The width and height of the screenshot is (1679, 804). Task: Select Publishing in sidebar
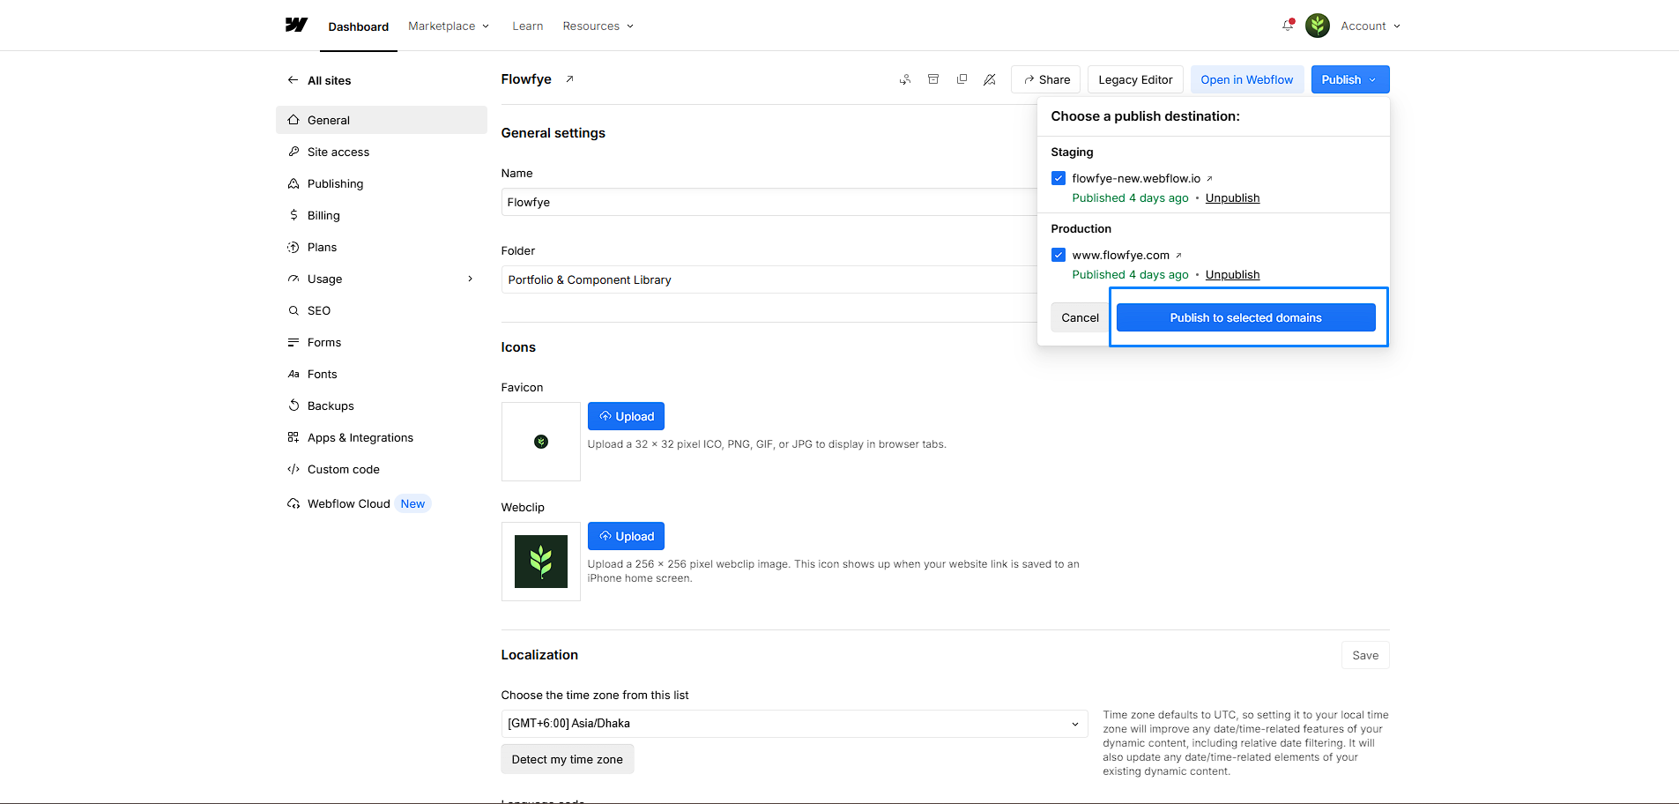click(x=382, y=183)
